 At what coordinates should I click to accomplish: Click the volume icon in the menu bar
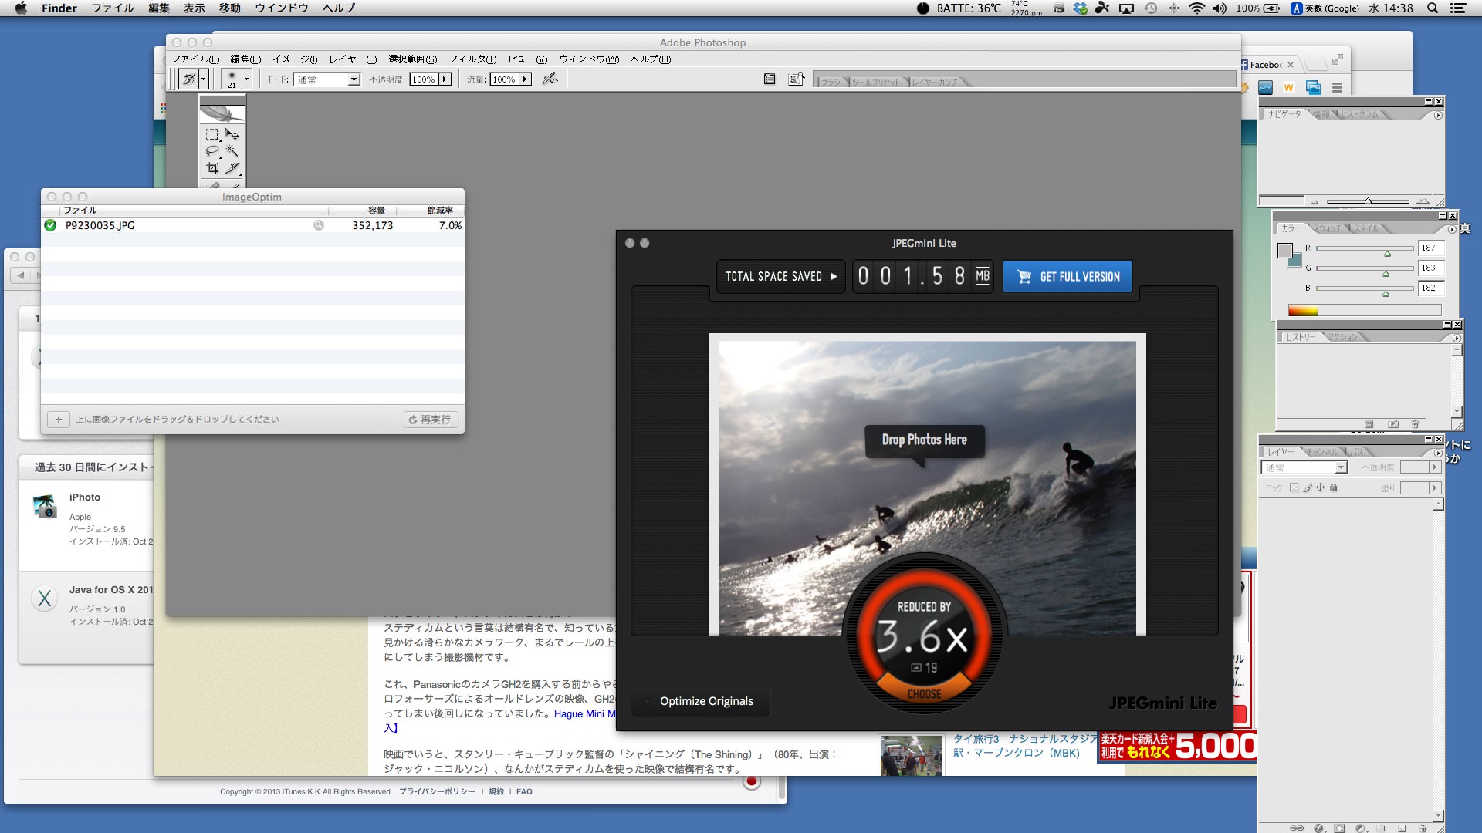point(1220,8)
